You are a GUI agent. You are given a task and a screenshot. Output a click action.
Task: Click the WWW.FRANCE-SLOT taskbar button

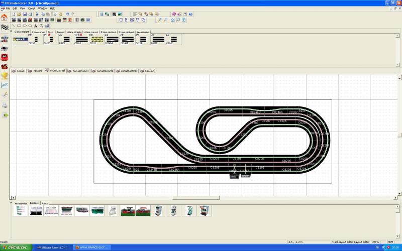click(92, 247)
